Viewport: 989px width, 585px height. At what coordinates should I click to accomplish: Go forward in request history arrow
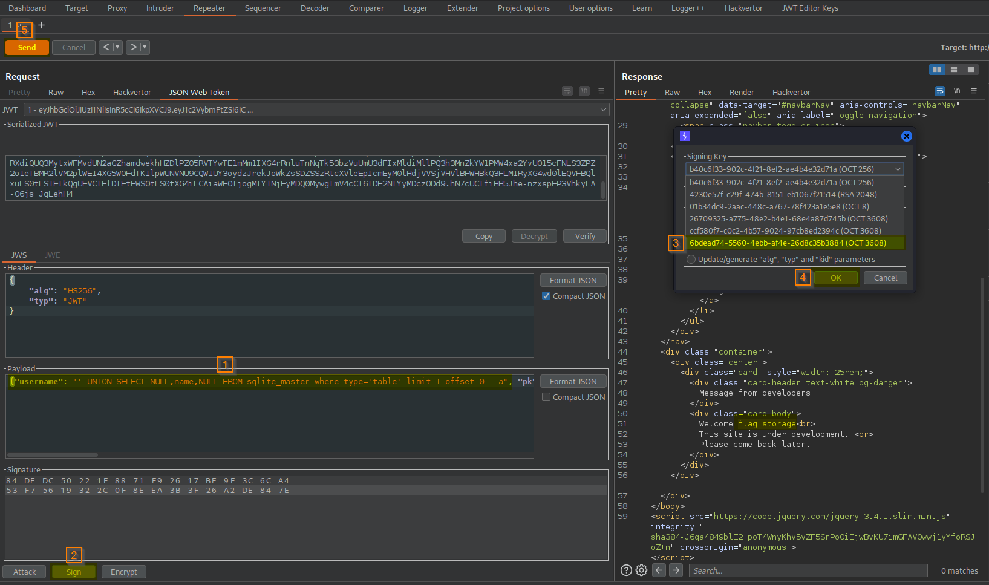(x=134, y=47)
